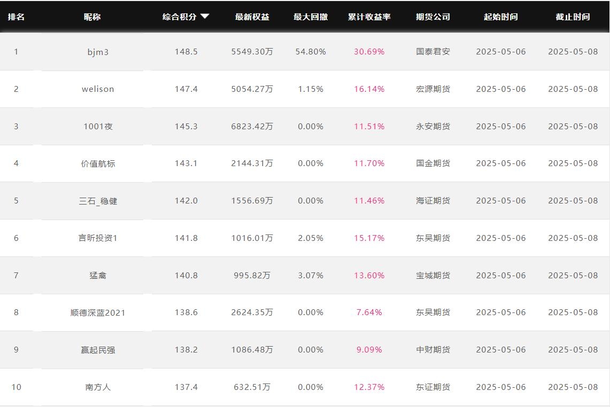Click equity value 5549.30万
Viewport: 610px width, 407px height.
[252, 52]
